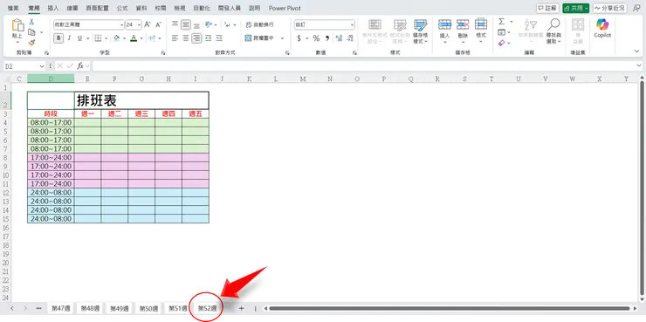
Task: Open Find and Select magnifier icon
Action: click(x=553, y=24)
